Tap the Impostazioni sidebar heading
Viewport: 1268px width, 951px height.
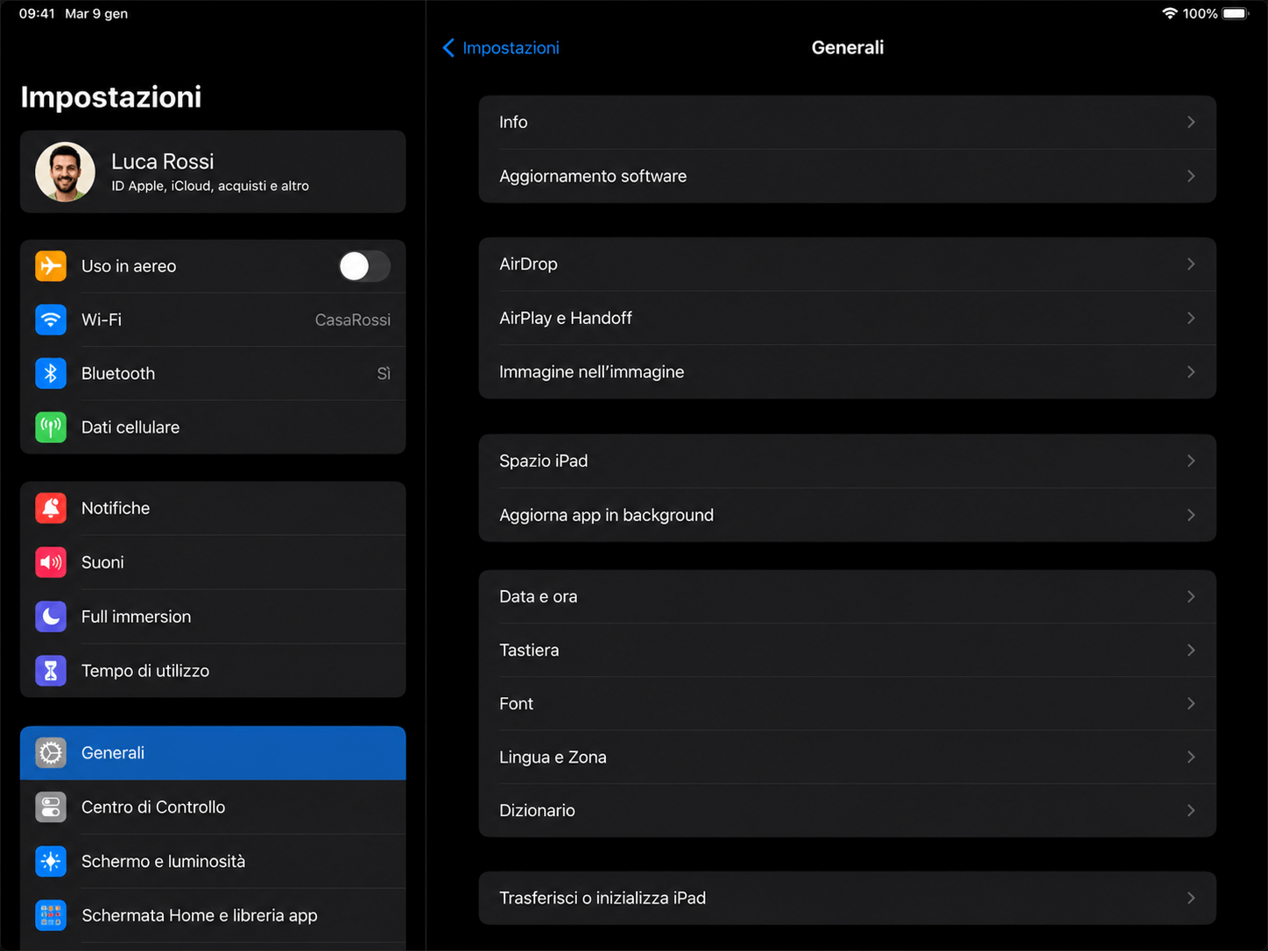(x=111, y=97)
